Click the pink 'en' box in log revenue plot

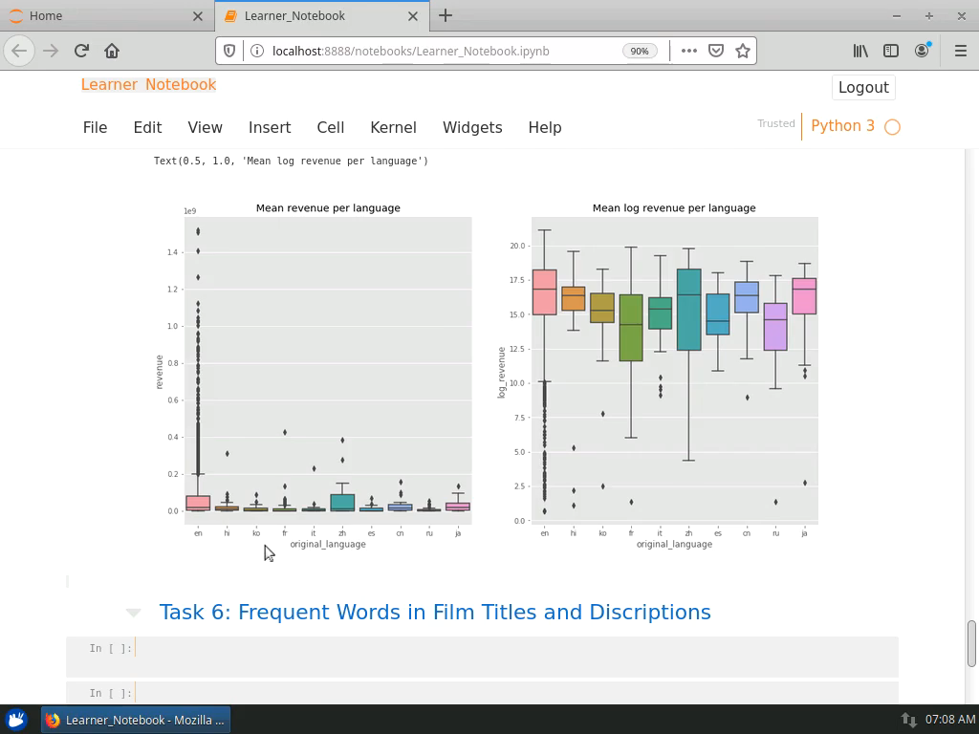pos(544,292)
